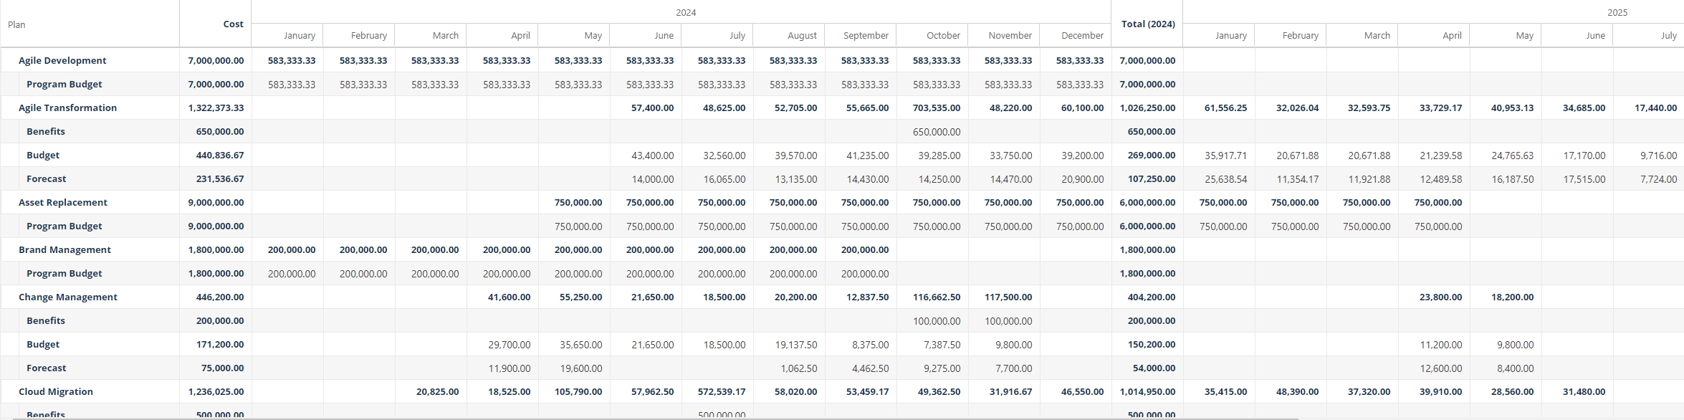Click the Total (2024) column header

click(x=1148, y=24)
